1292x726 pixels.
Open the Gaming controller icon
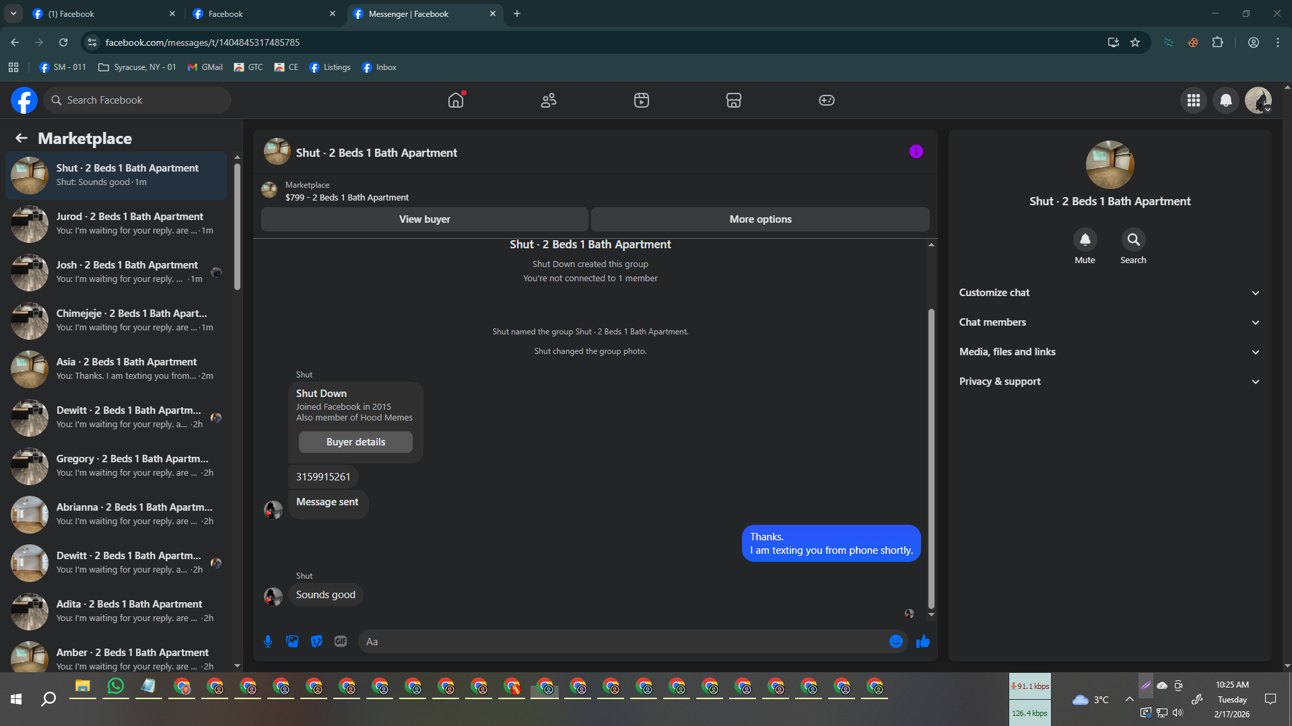click(827, 100)
